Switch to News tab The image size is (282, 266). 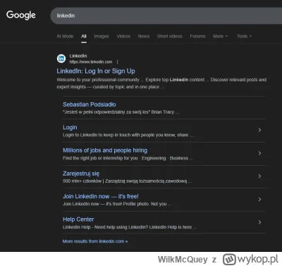pos(144,36)
